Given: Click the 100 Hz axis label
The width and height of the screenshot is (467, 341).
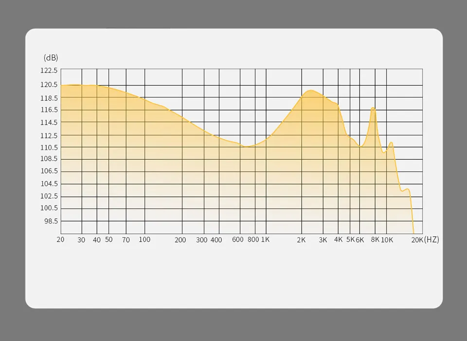Looking at the screenshot, I should (144, 240).
